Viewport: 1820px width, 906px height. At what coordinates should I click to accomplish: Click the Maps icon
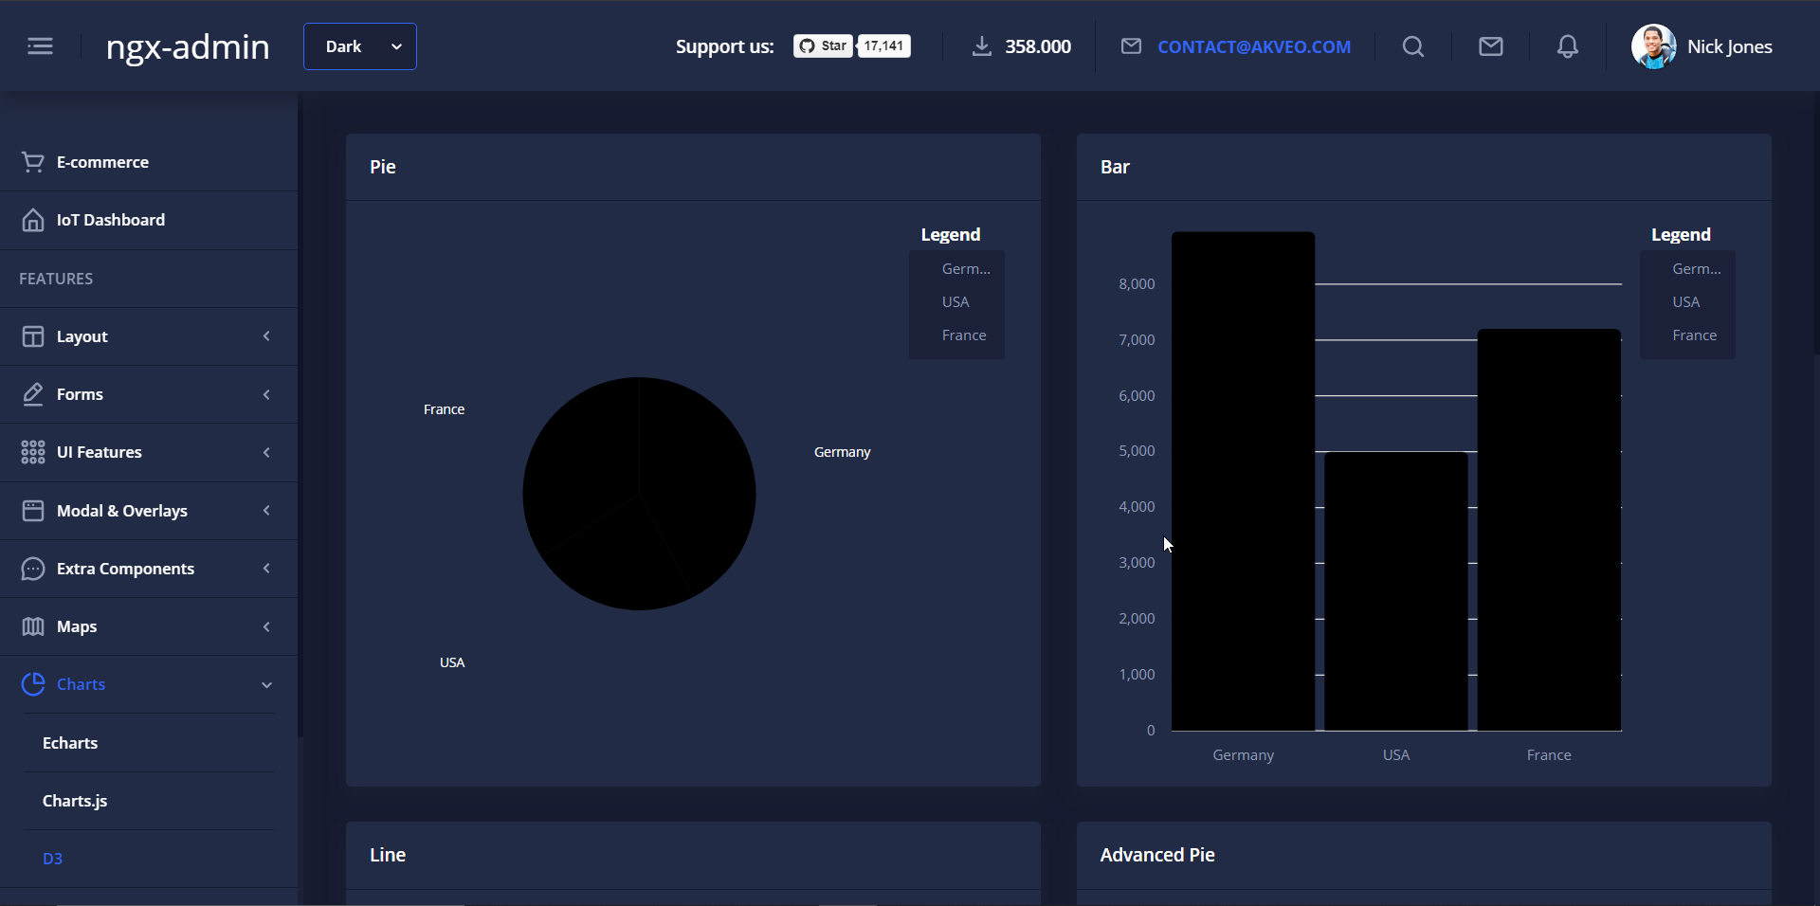pyautogui.click(x=33, y=626)
